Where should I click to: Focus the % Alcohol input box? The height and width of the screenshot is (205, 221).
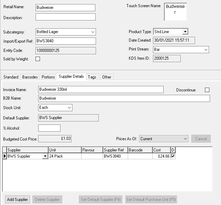(49, 128)
